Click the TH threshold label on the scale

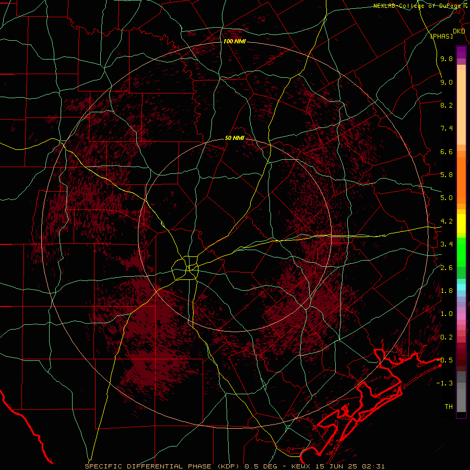click(x=449, y=407)
